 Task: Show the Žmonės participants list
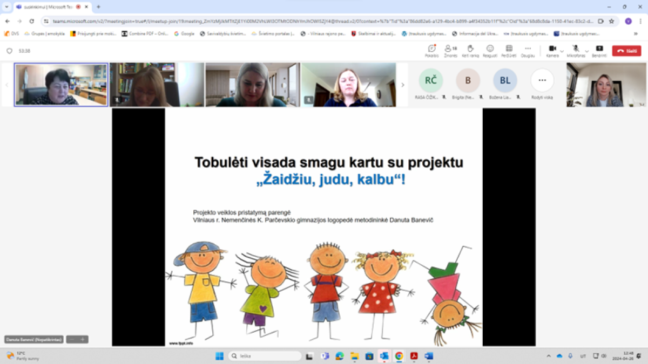point(450,49)
